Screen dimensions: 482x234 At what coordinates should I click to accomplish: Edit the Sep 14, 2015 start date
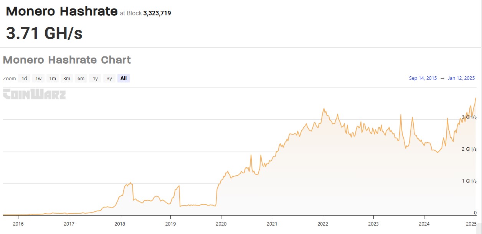click(x=423, y=78)
